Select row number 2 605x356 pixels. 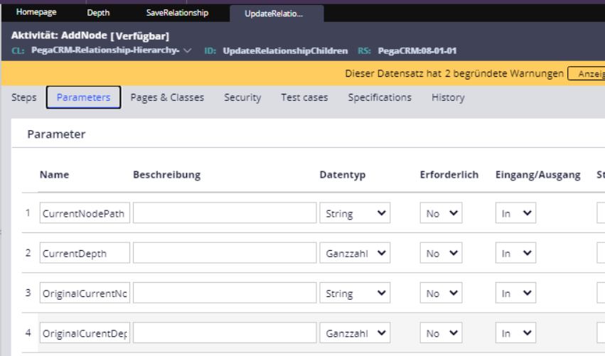[x=28, y=253]
